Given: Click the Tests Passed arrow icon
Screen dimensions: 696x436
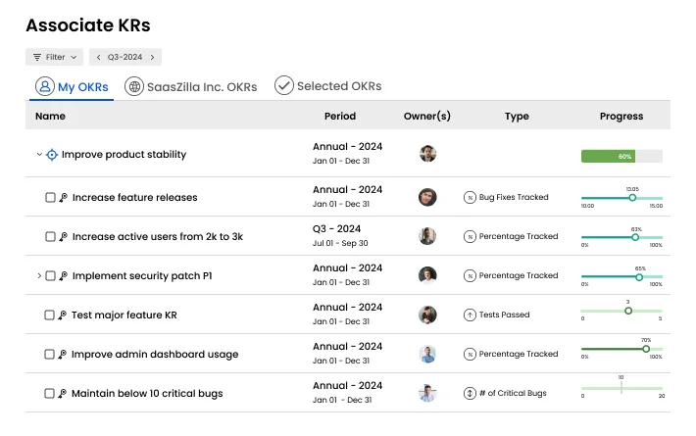Looking at the screenshot, I should [470, 315].
